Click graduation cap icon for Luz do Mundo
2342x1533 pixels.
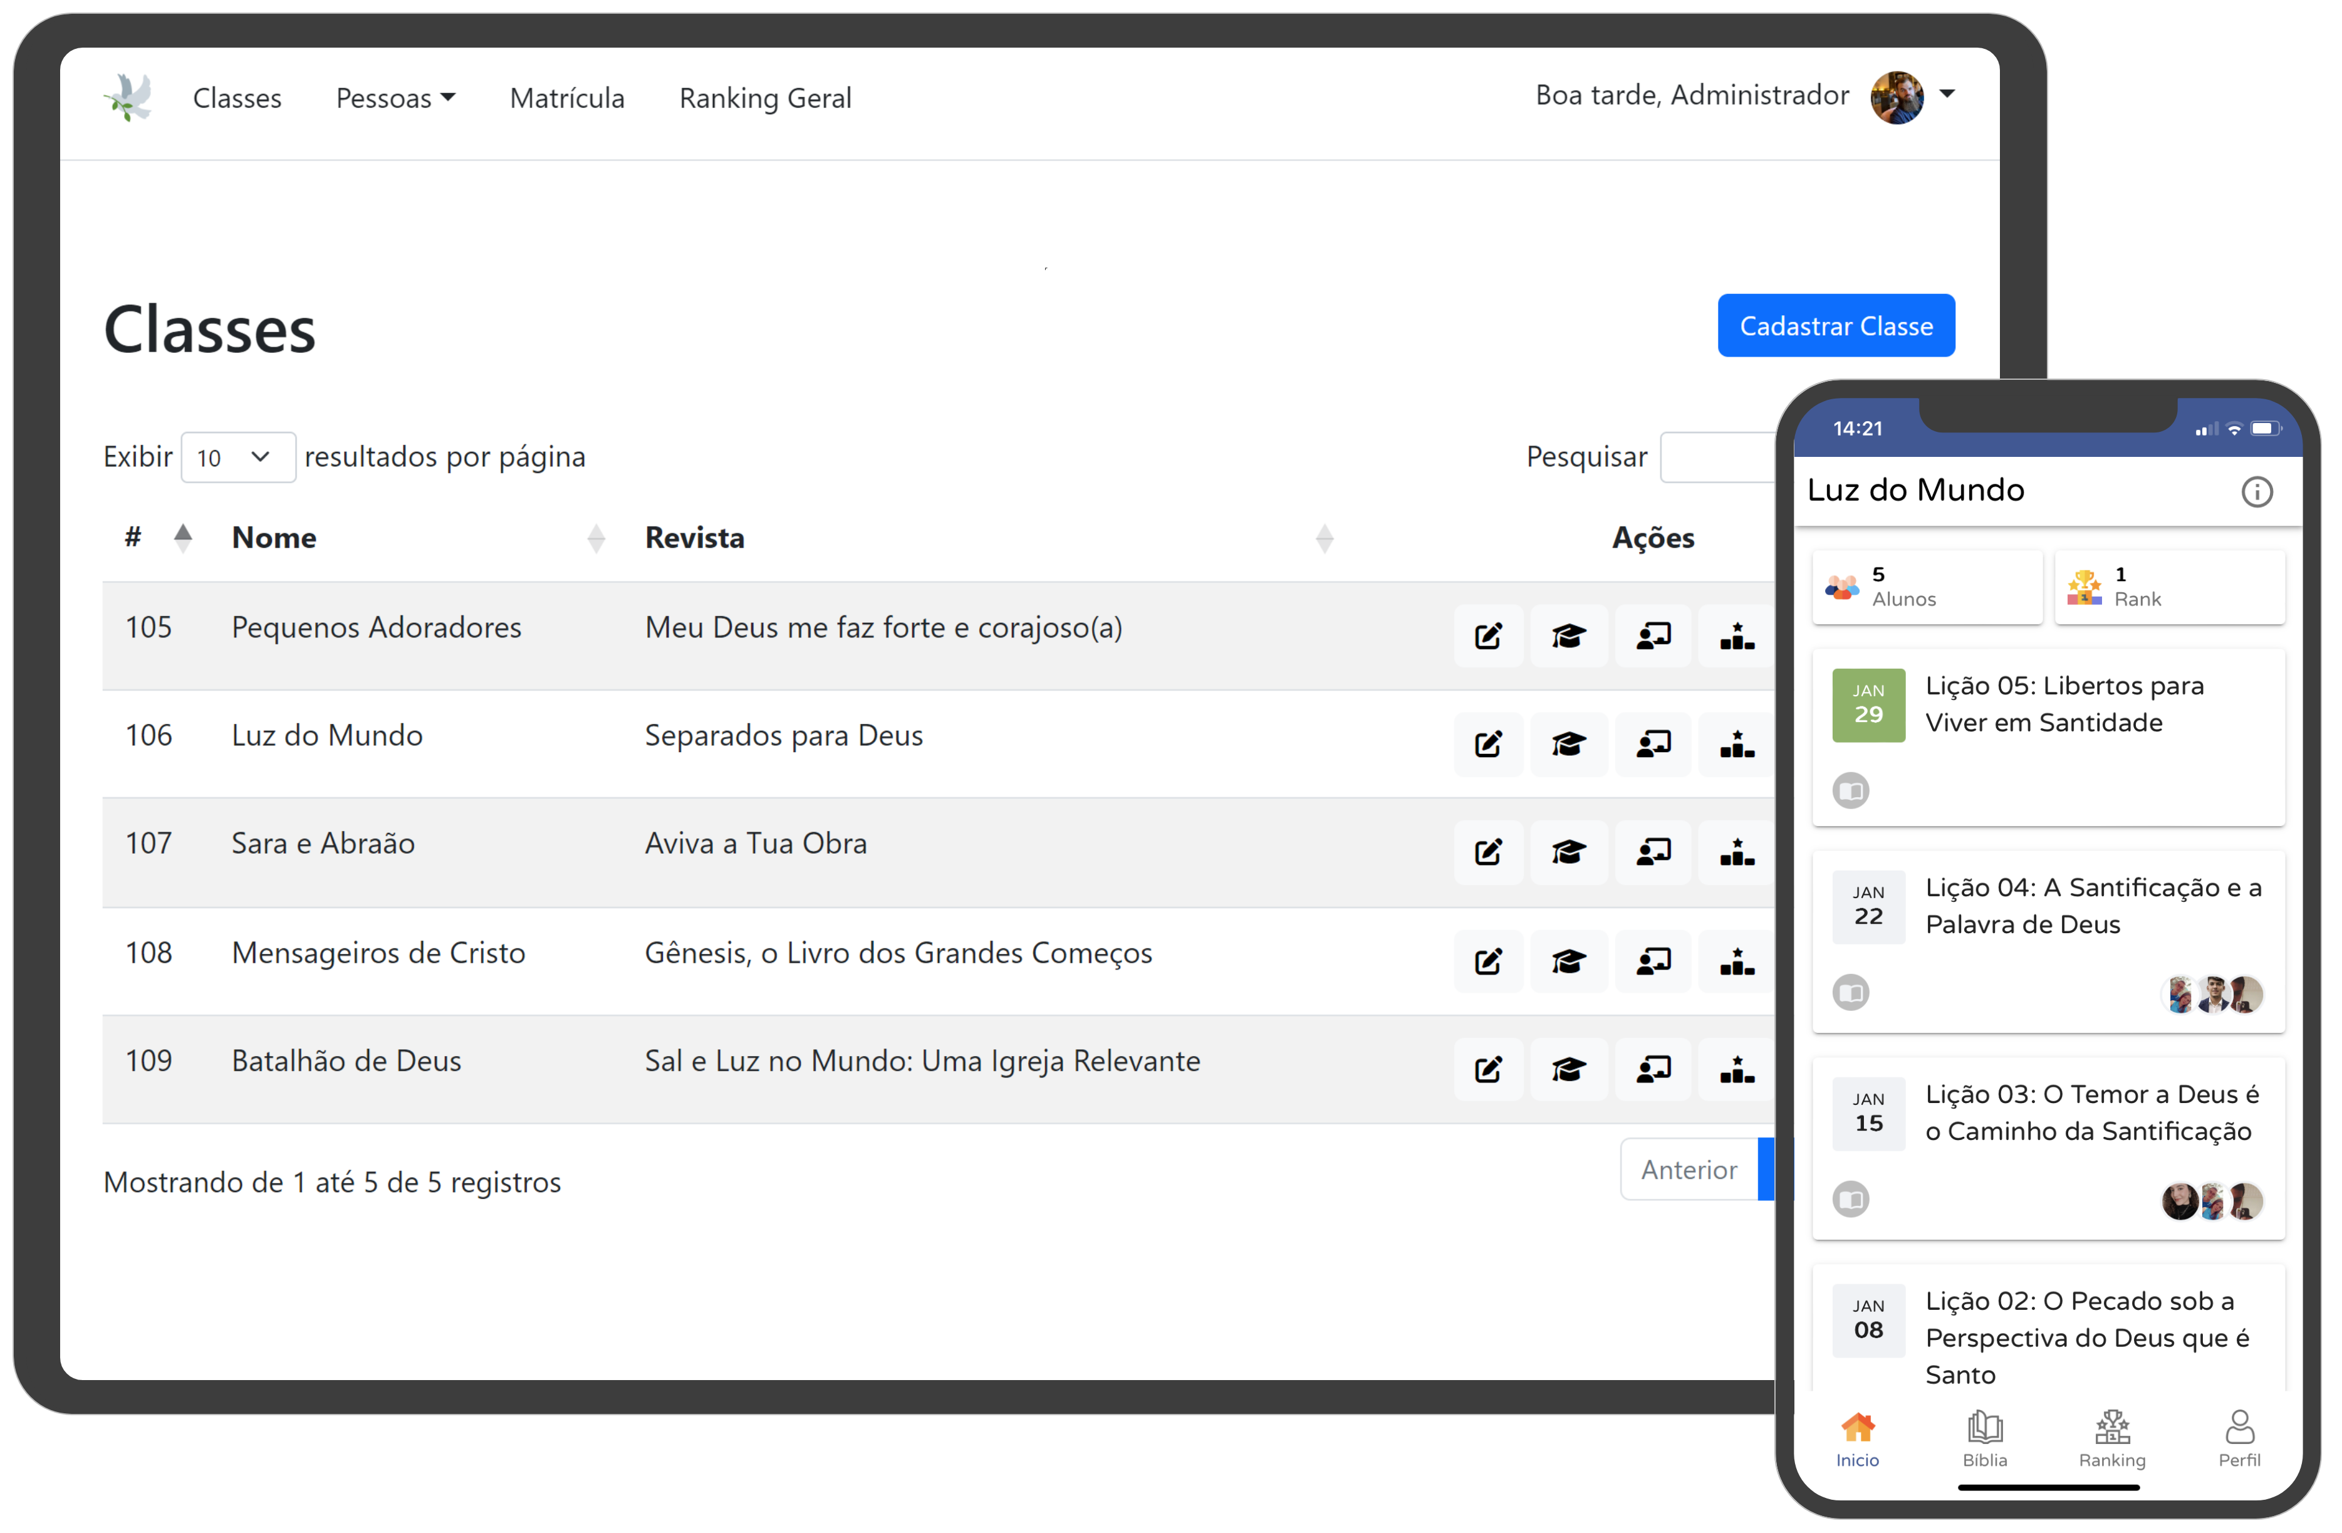click(1569, 745)
